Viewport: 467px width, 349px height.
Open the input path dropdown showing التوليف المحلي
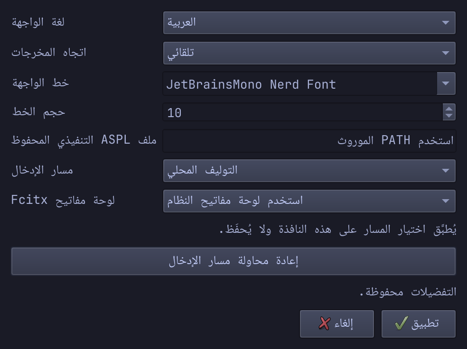tap(309, 171)
